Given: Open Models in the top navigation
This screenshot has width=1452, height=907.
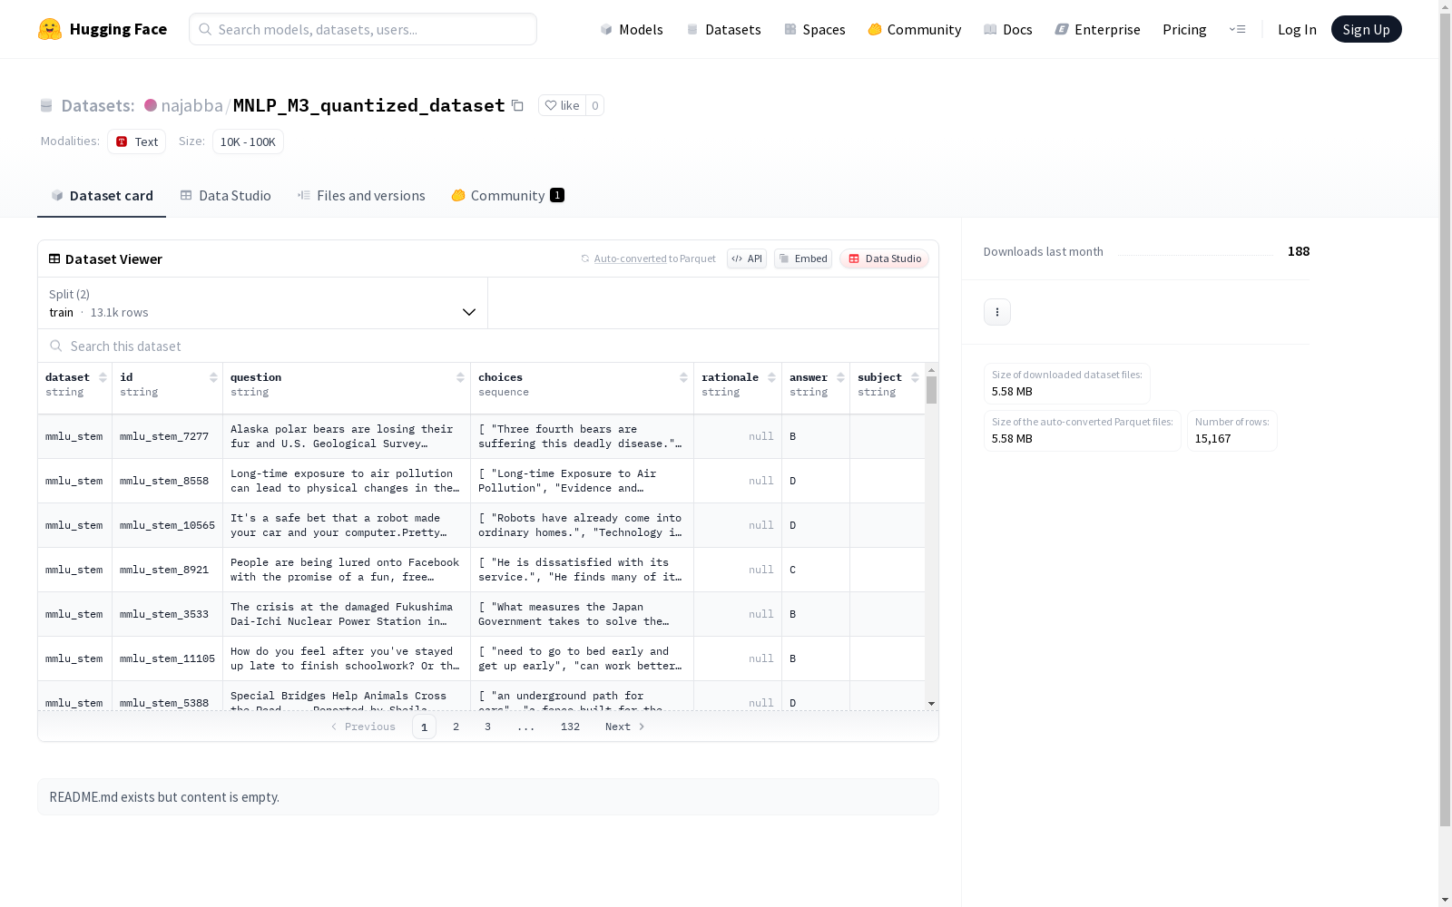Looking at the screenshot, I should [632, 29].
